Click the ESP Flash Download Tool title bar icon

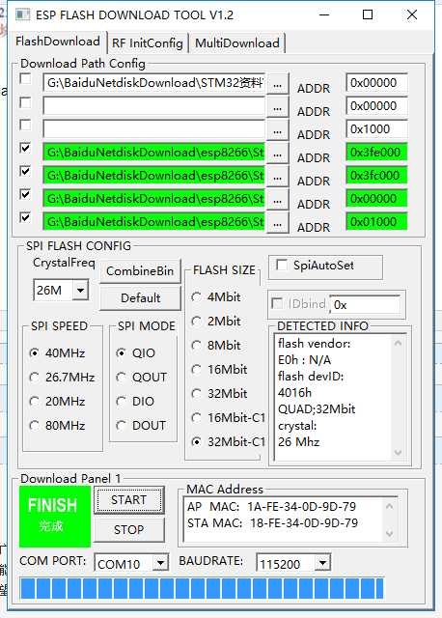pos(22,15)
